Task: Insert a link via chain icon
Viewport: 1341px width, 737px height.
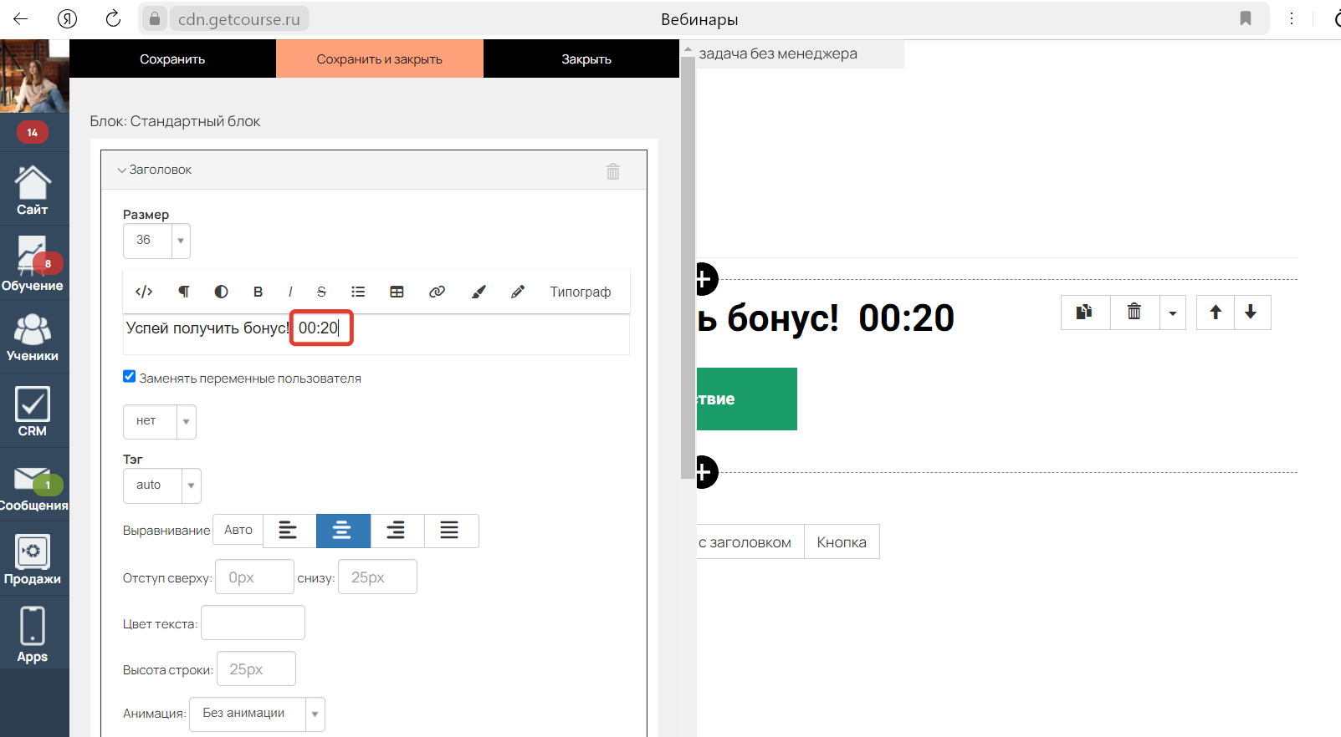Action: pyautogui.click(x=437, y=292)
